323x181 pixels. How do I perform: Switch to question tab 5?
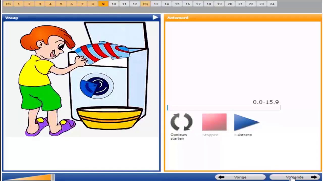coord(61,4)
